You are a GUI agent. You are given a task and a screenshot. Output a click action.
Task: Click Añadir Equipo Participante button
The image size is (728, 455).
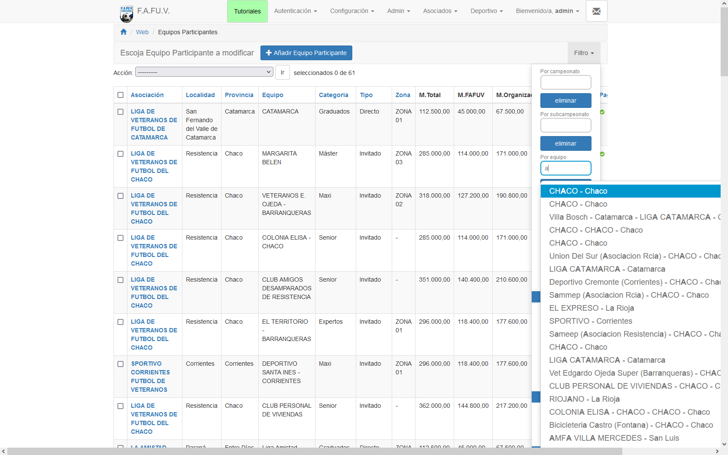tap(306, 53)
